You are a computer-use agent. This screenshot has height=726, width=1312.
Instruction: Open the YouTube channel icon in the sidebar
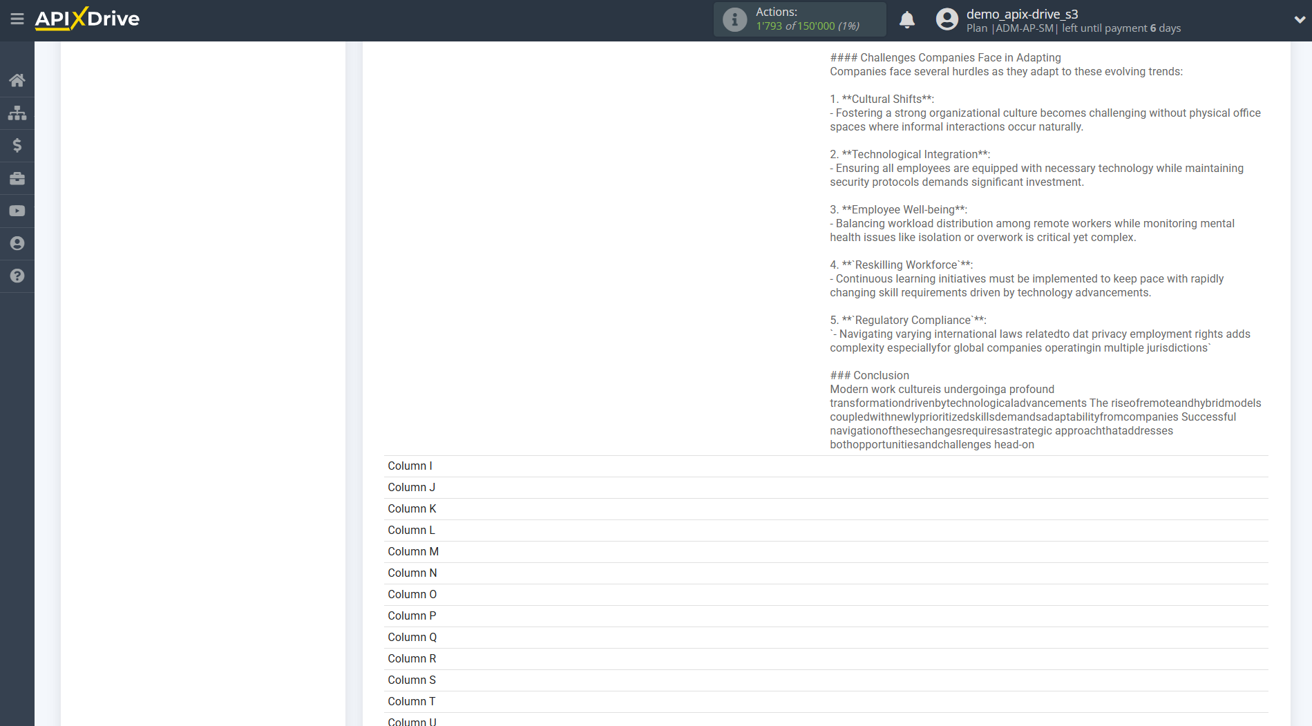[x=17, y=211]
